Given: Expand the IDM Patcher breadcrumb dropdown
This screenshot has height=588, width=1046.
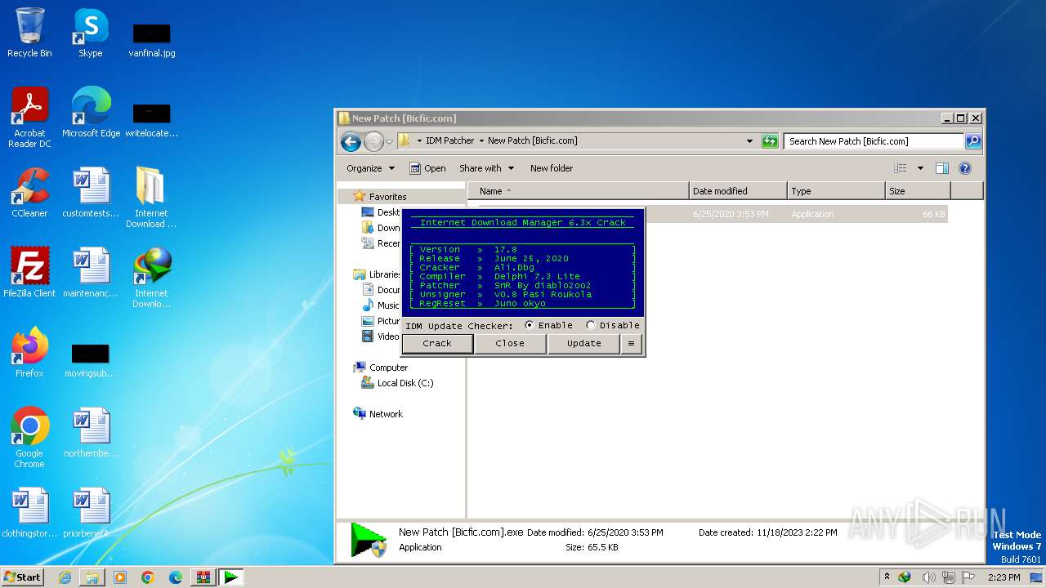Looking at the screenshot, I should pyautogui.click(x=481, y=140).
